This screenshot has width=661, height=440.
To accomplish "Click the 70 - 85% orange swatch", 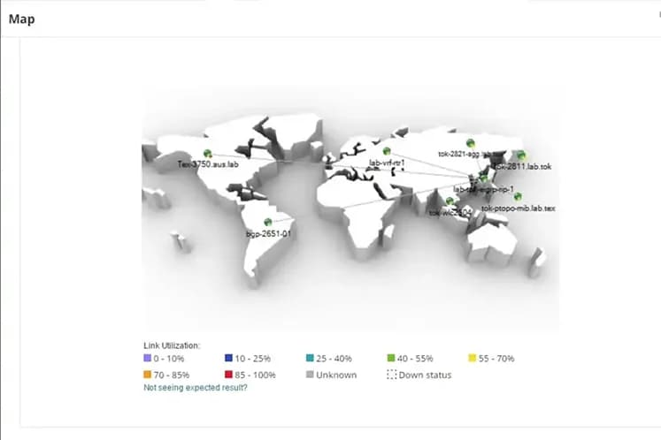I will coord(147,375).
